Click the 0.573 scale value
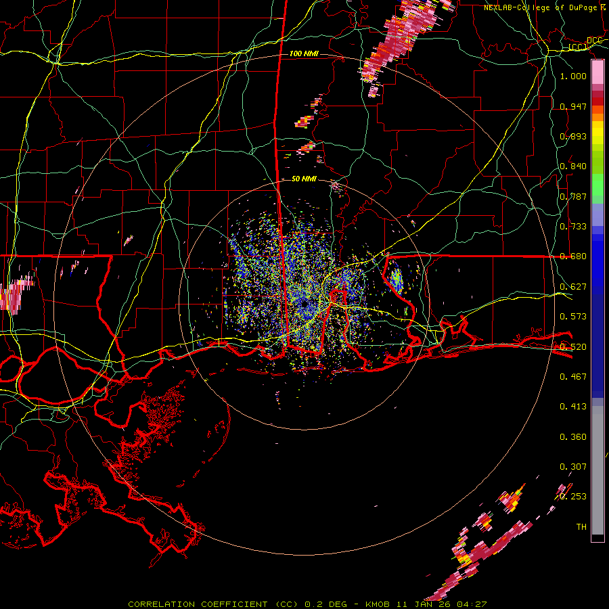This screenshot has height=609, width=609. pos(573,317)
